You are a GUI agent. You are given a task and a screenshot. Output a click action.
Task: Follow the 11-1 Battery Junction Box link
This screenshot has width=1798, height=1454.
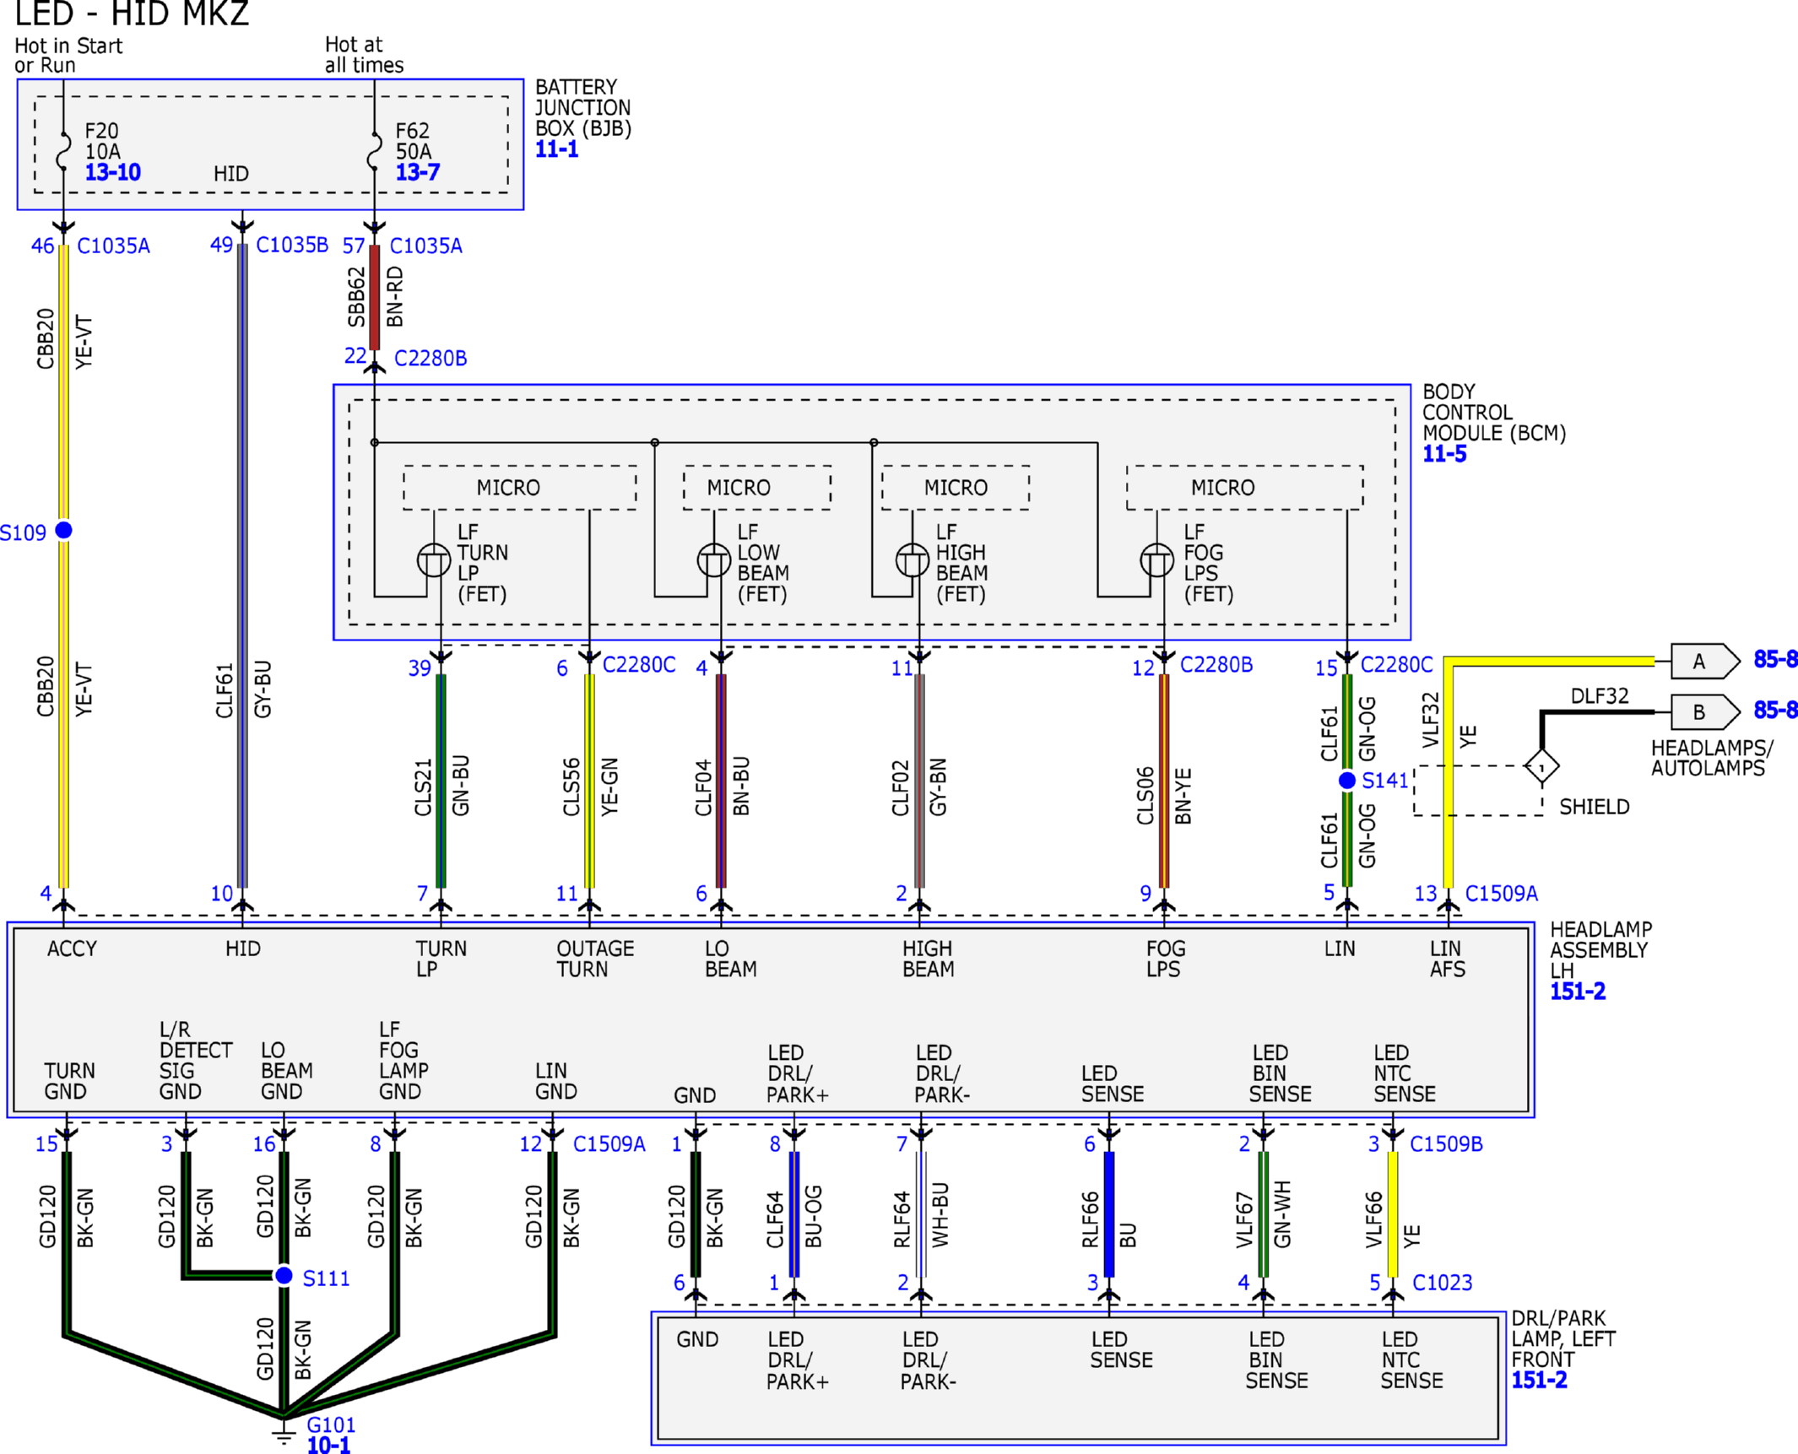coord(557,150)
